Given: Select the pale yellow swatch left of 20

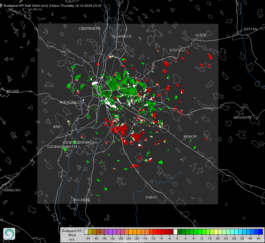Looking at the screenshot, I should 216,232.
